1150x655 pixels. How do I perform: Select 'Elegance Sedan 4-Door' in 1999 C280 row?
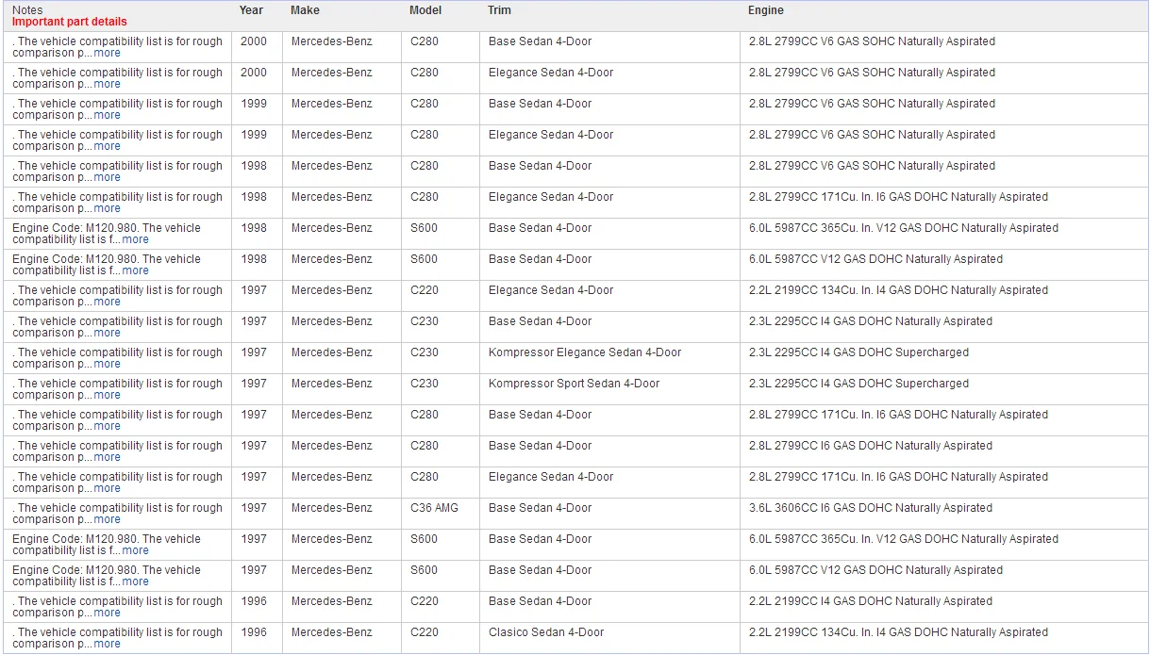(x=551, y=135)
